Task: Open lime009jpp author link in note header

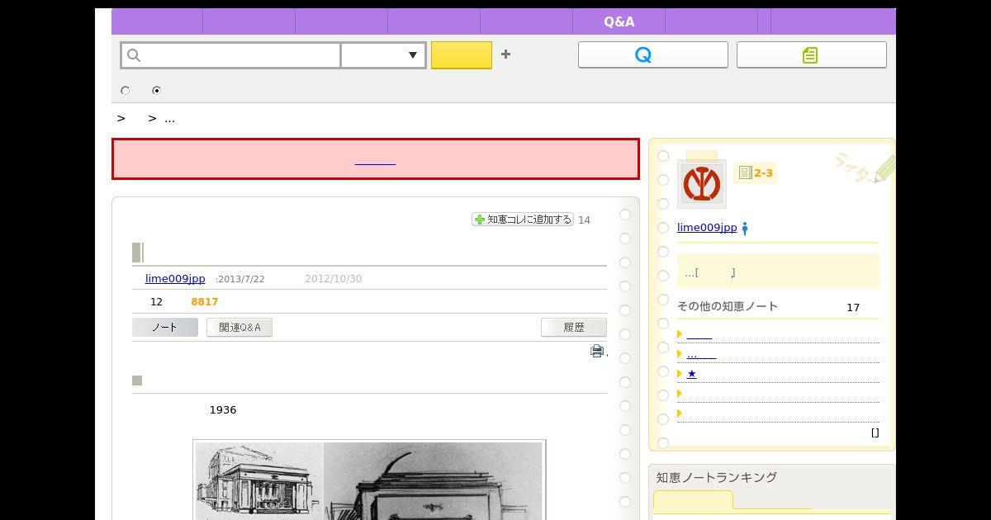Action: tap(175, 278)
